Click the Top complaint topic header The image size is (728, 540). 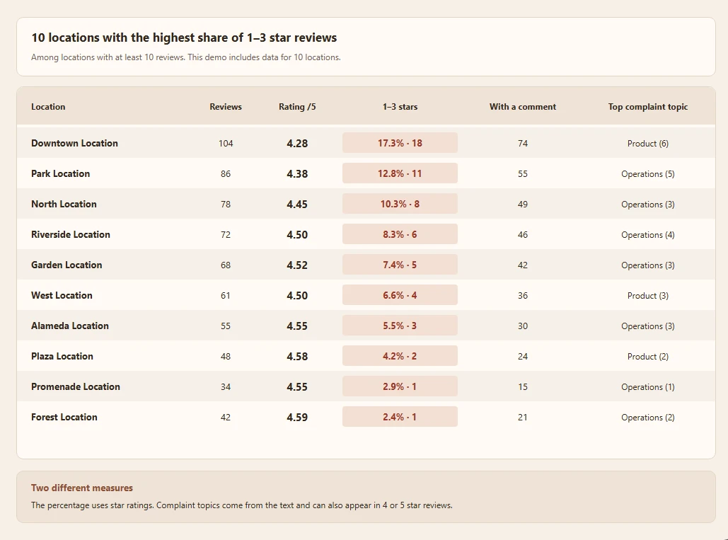[x=647, y=107]
